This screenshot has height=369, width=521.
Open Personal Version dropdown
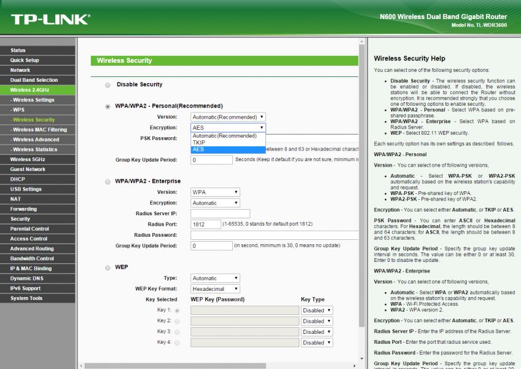coord(228,117)
